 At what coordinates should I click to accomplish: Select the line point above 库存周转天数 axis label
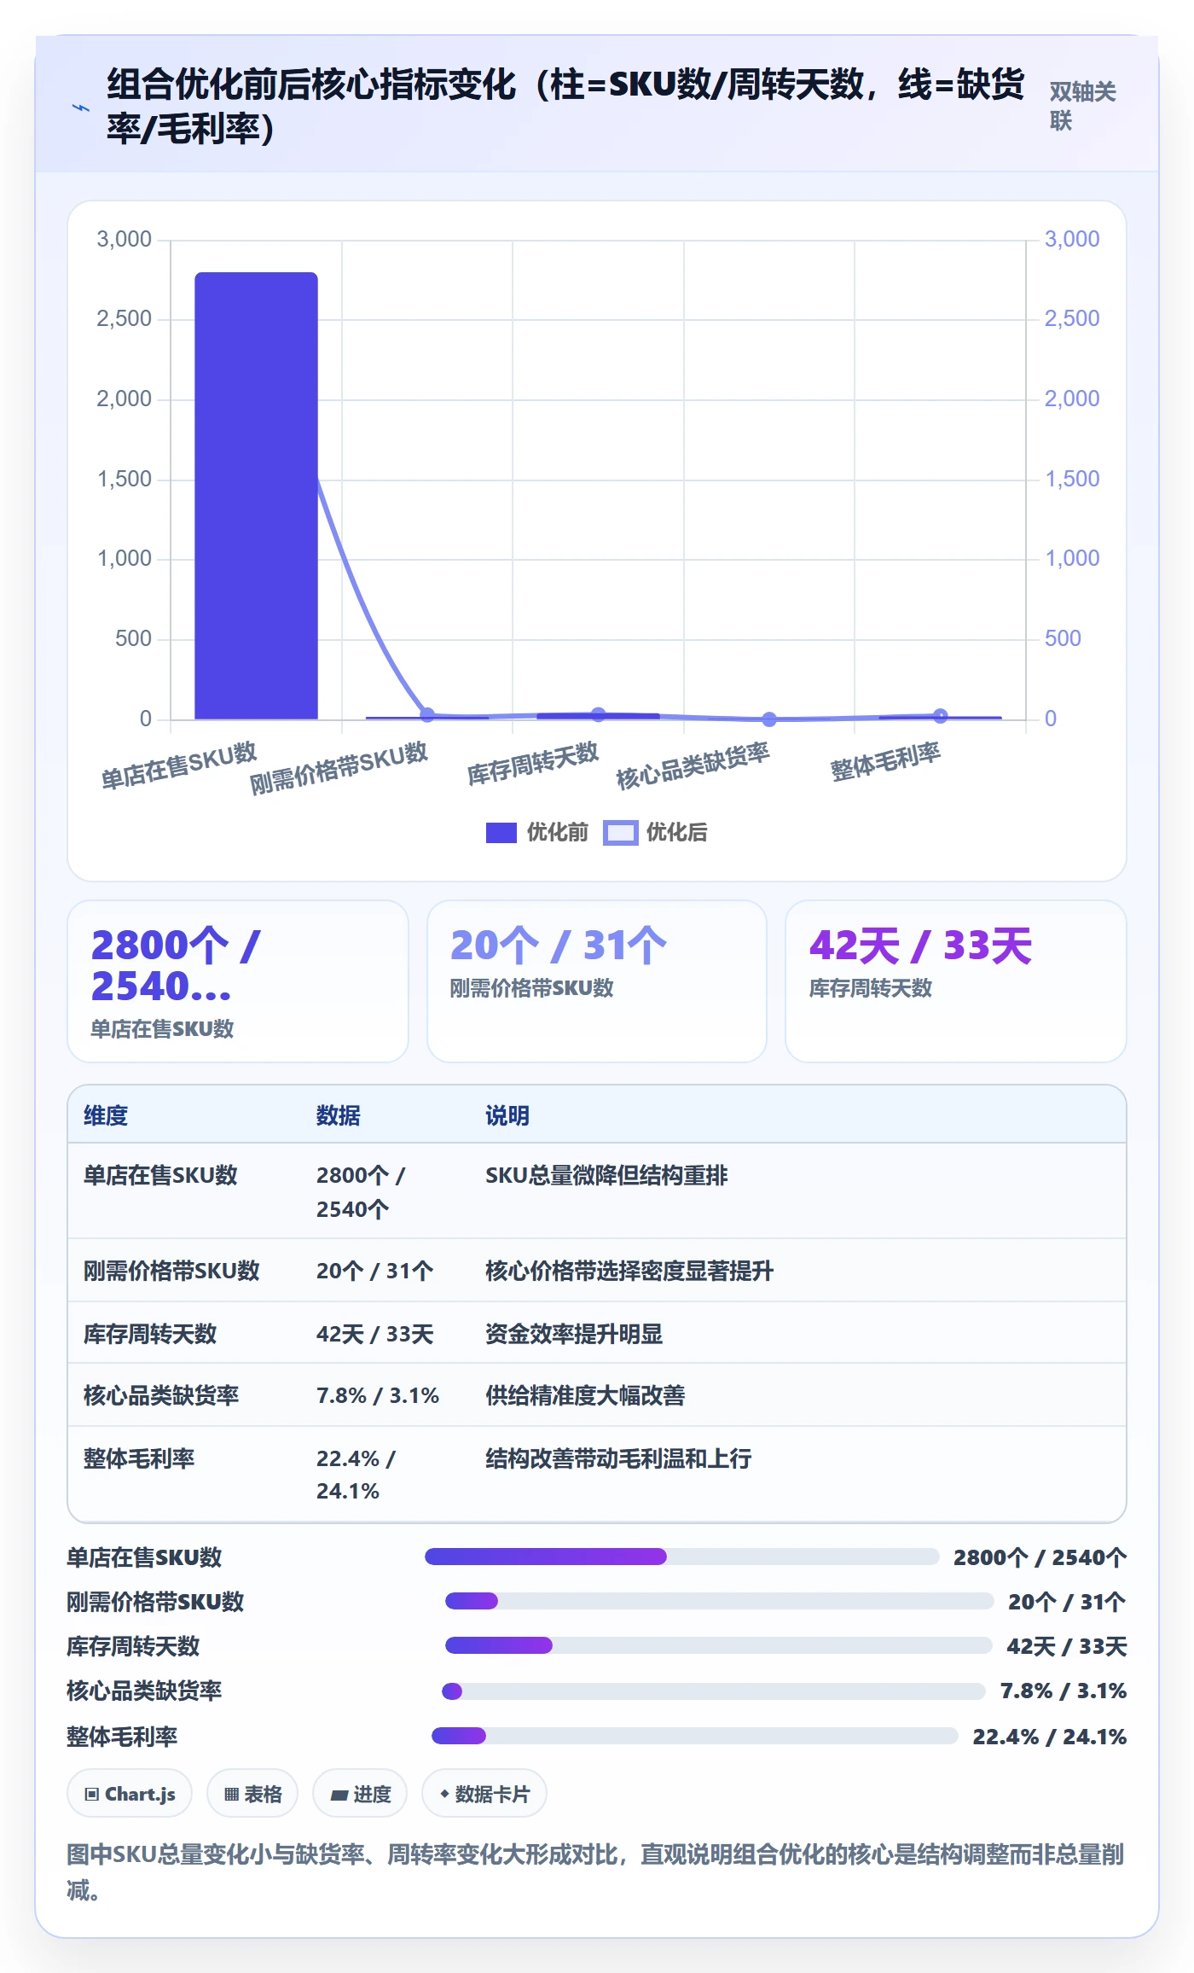(x=598, y=714)
